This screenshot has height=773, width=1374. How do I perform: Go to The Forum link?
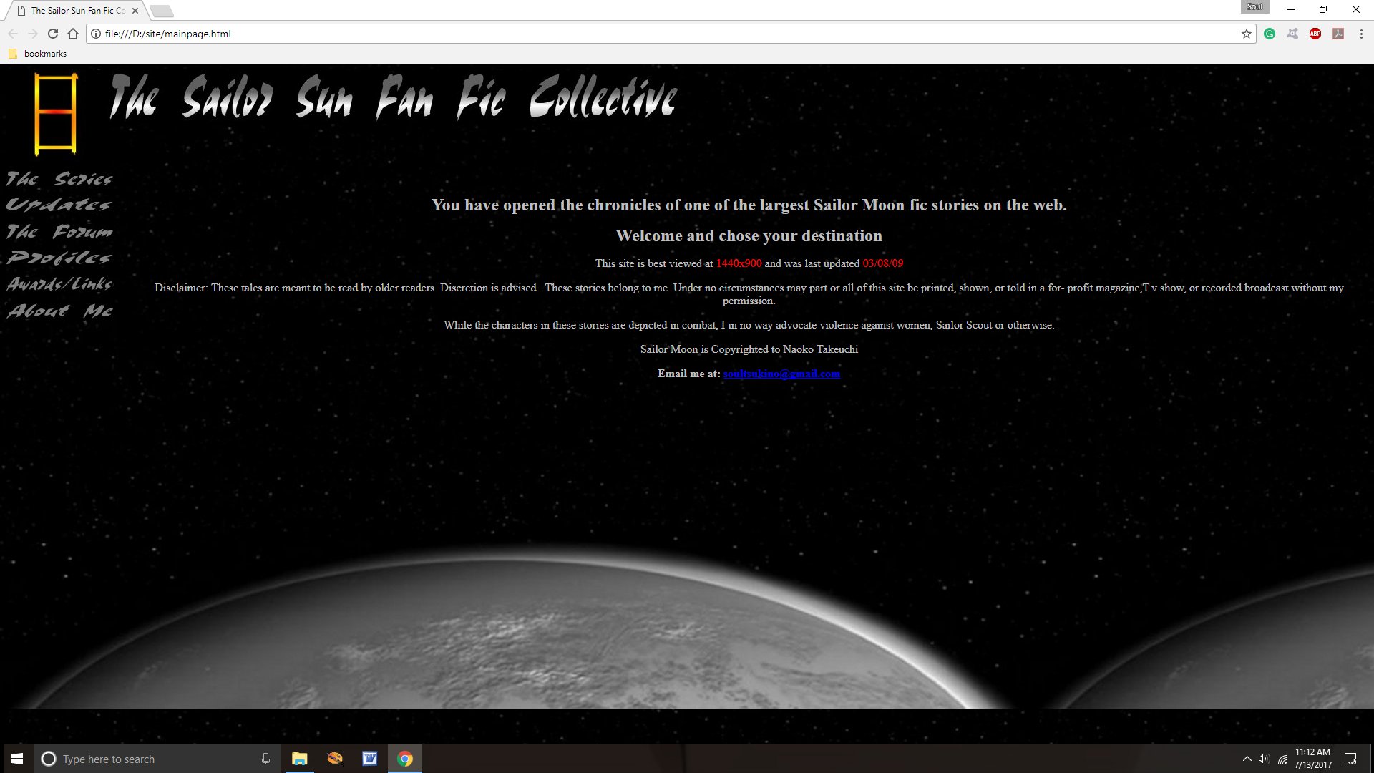pyautogui.click(x=59, y=231)
